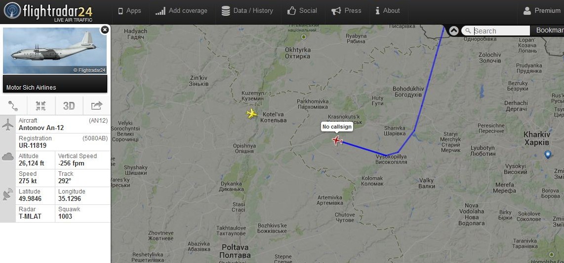This screenshot has width=564, height=263.
Task: Click the Flightradar24 logo
Action: pos(48,12)
